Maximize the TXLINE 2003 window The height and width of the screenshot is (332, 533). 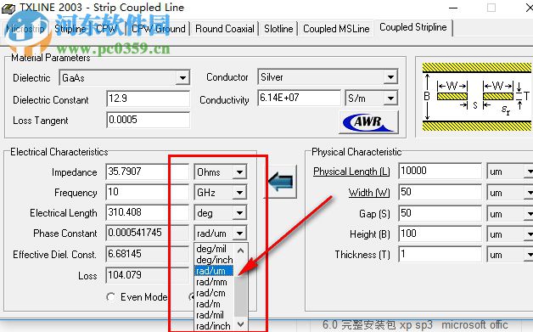[x=491, y=8]
